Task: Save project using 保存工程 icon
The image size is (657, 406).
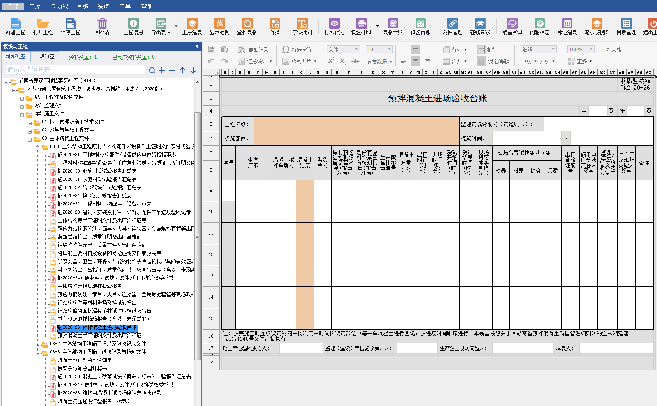Action: click(70, 26)
